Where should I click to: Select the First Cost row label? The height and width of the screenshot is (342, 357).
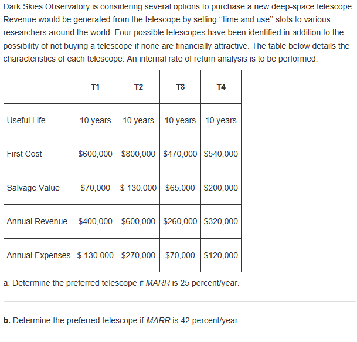25,154
